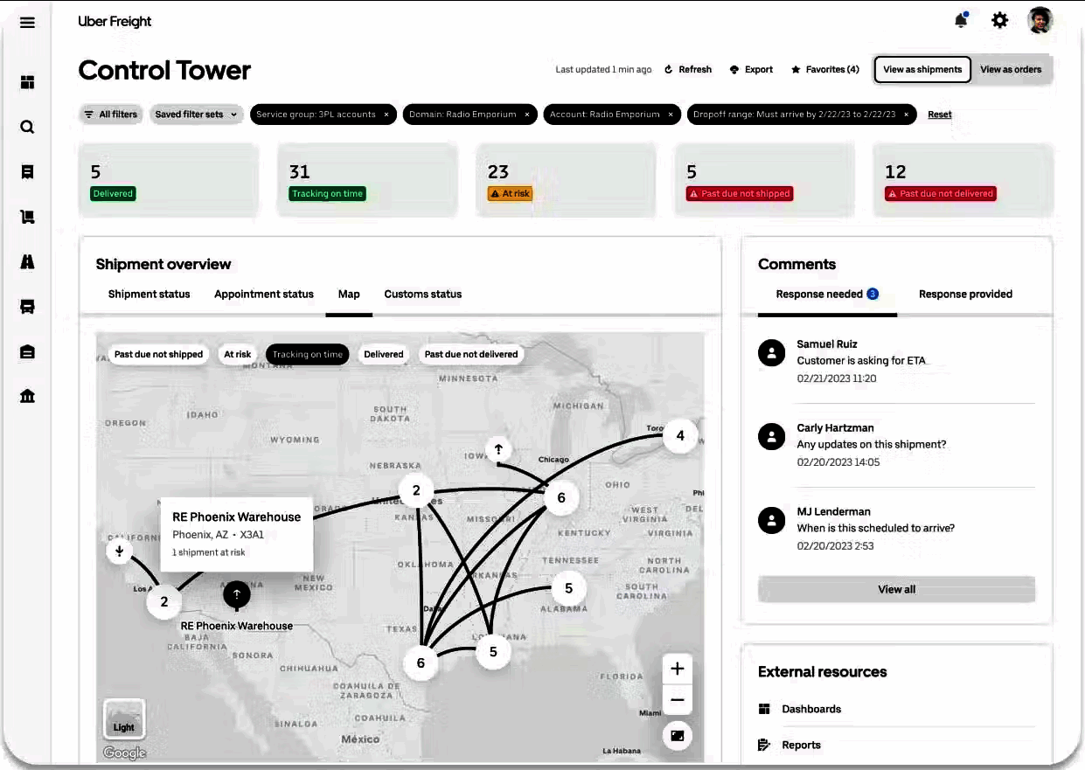The height and width of the screenshot is (770, 1085).
Task: Remove Domain: Radio Emporium filter
Action: pyautogui.click(x=527, y=114)
